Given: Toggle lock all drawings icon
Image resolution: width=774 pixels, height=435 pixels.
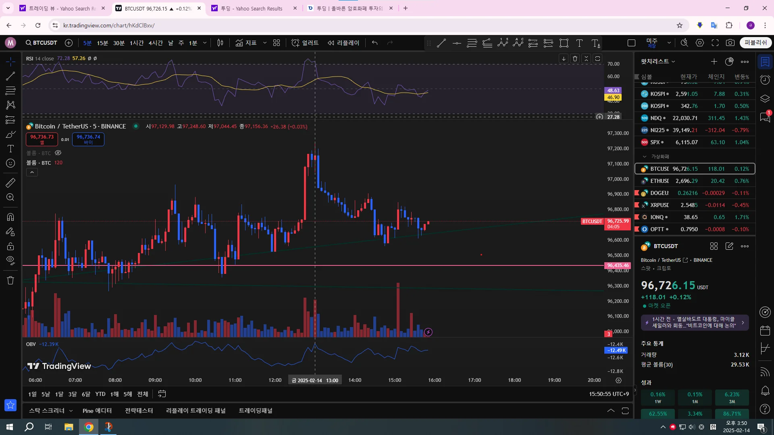Looking at the screenshot, I should tap(10, 246).
